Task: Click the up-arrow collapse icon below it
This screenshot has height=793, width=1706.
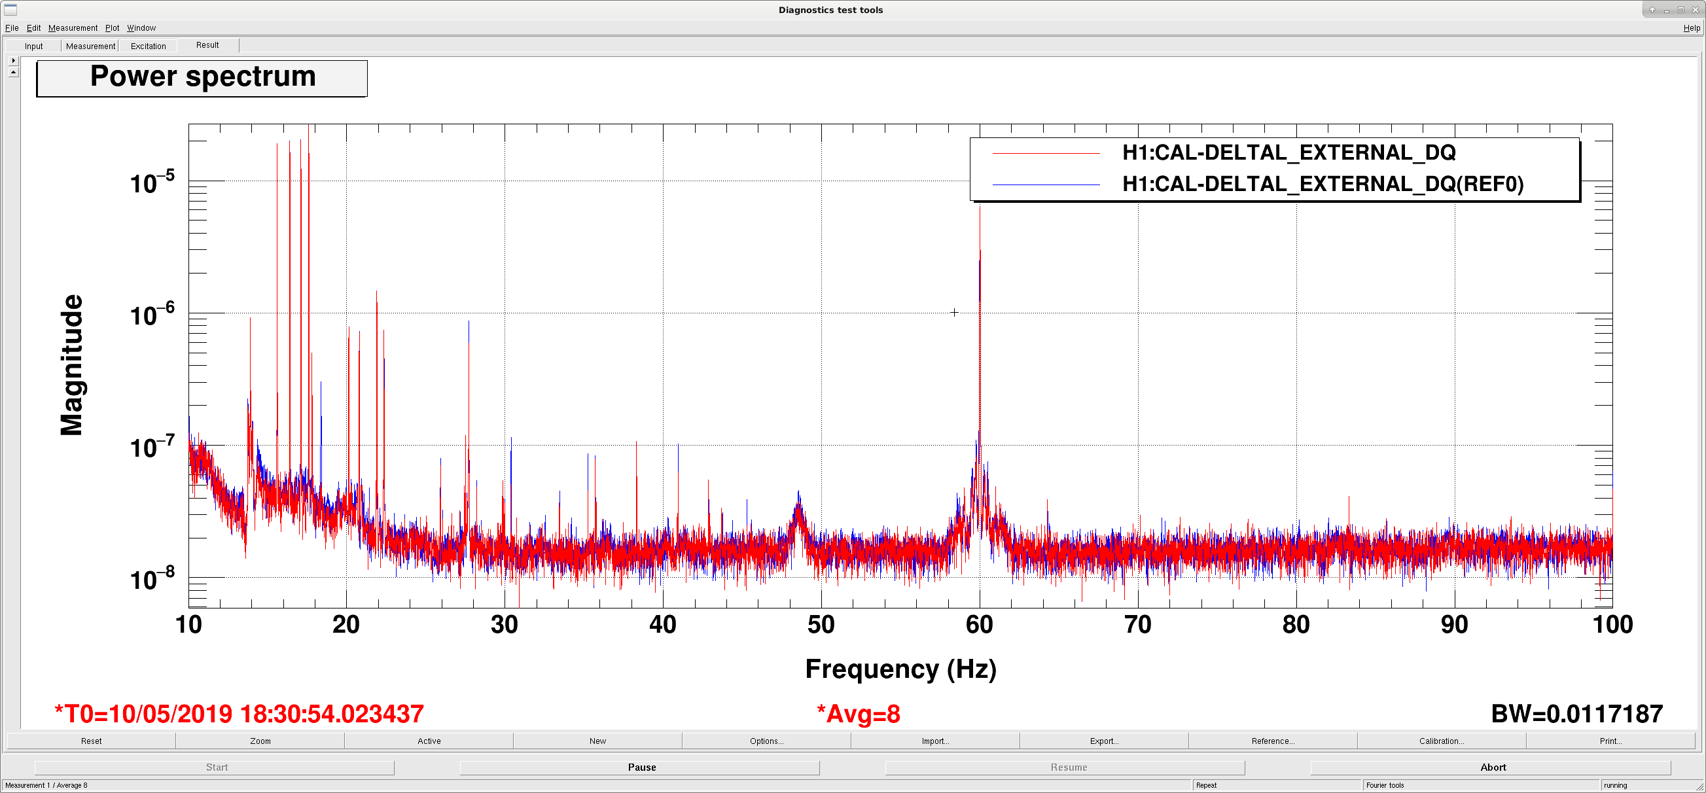Action: (x=13, y=71)
